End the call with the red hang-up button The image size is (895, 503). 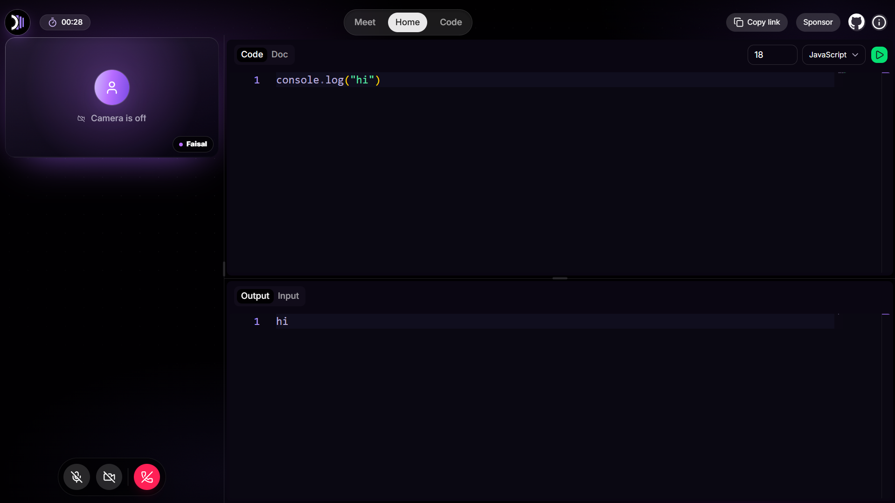[x=147, y=477]
